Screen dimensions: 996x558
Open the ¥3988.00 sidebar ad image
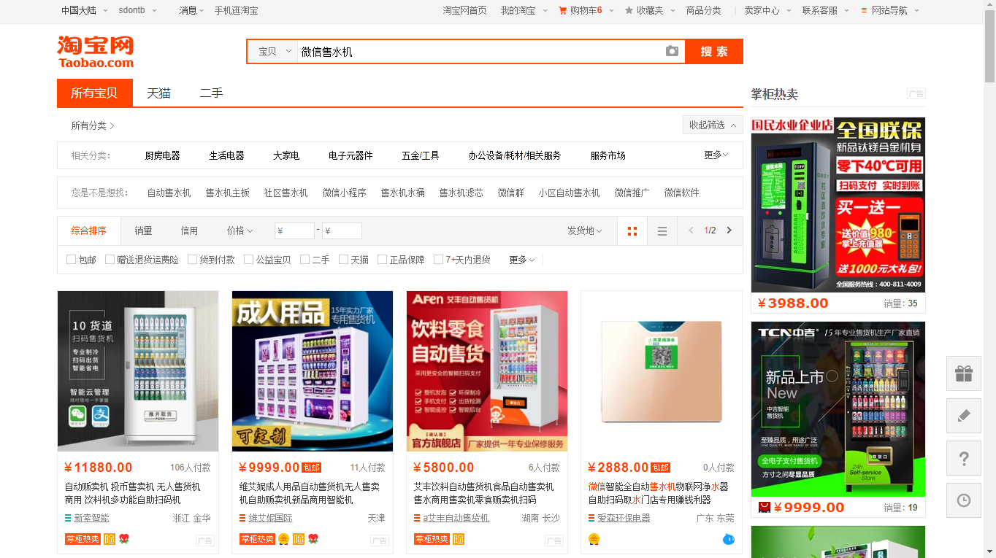click(838, 205)
